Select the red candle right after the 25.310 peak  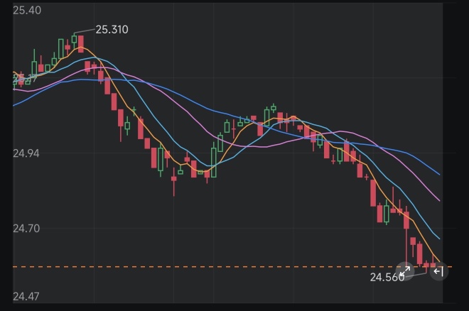click(81, 44)
